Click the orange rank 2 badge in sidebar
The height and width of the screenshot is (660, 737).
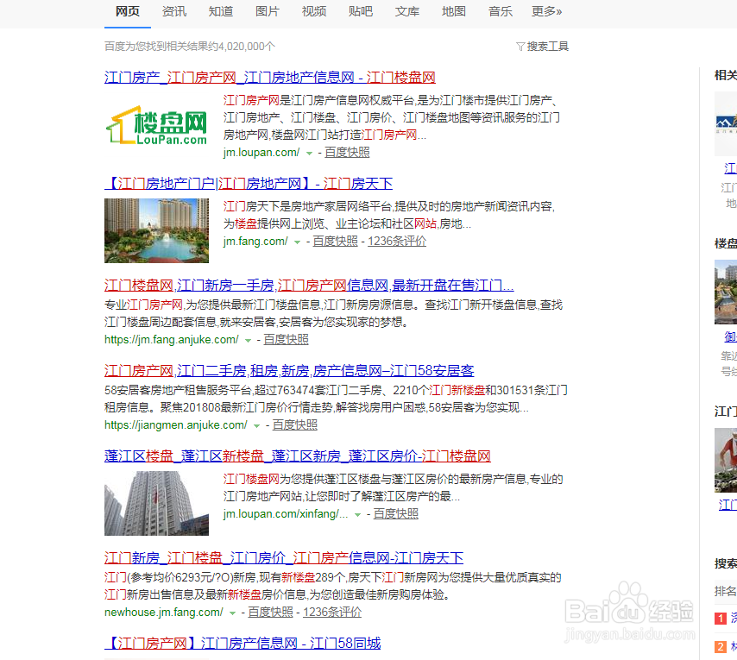coord(721,647)
